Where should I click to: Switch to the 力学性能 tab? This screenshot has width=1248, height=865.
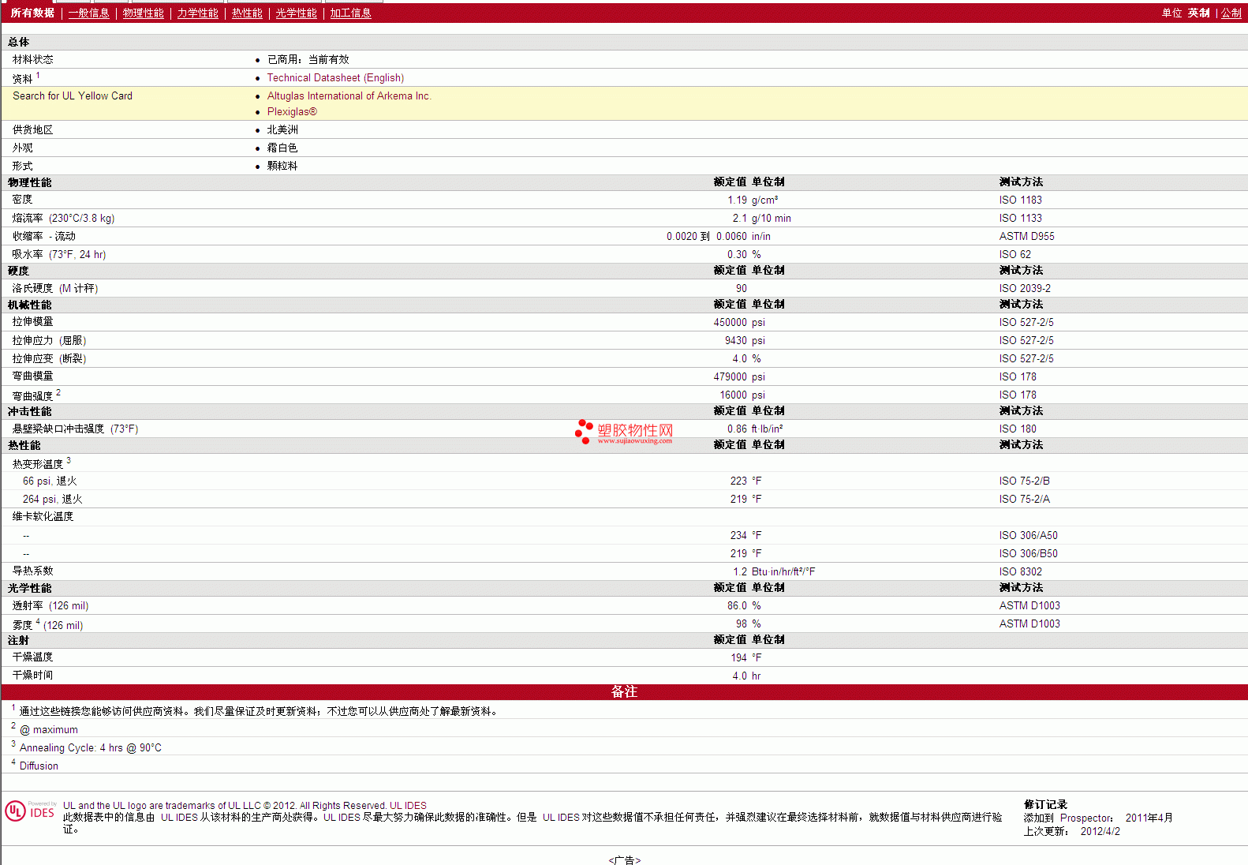(x=197, y=13)
